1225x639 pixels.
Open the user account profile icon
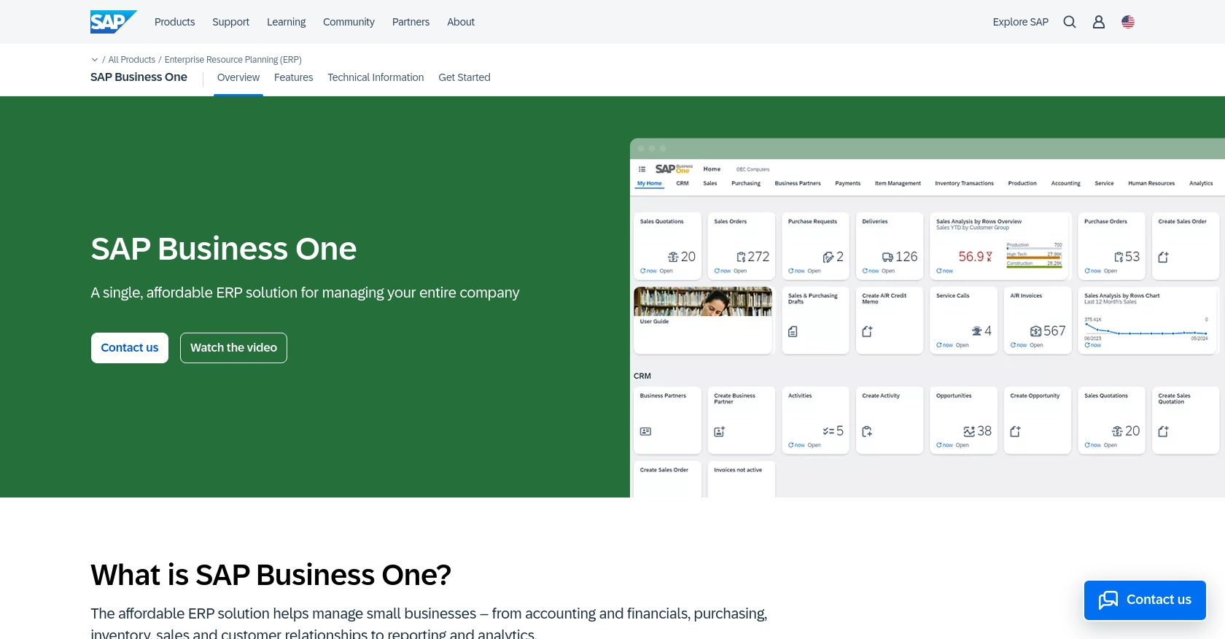tap(1099, 22)
